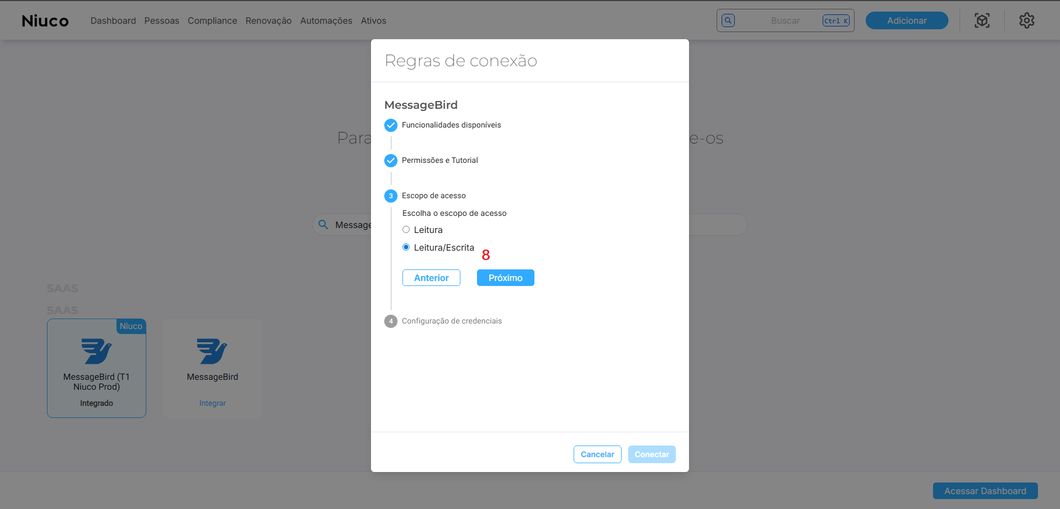Select the Leitura radio option
This screenshot has height=509, width=1060.
[406, 230]
